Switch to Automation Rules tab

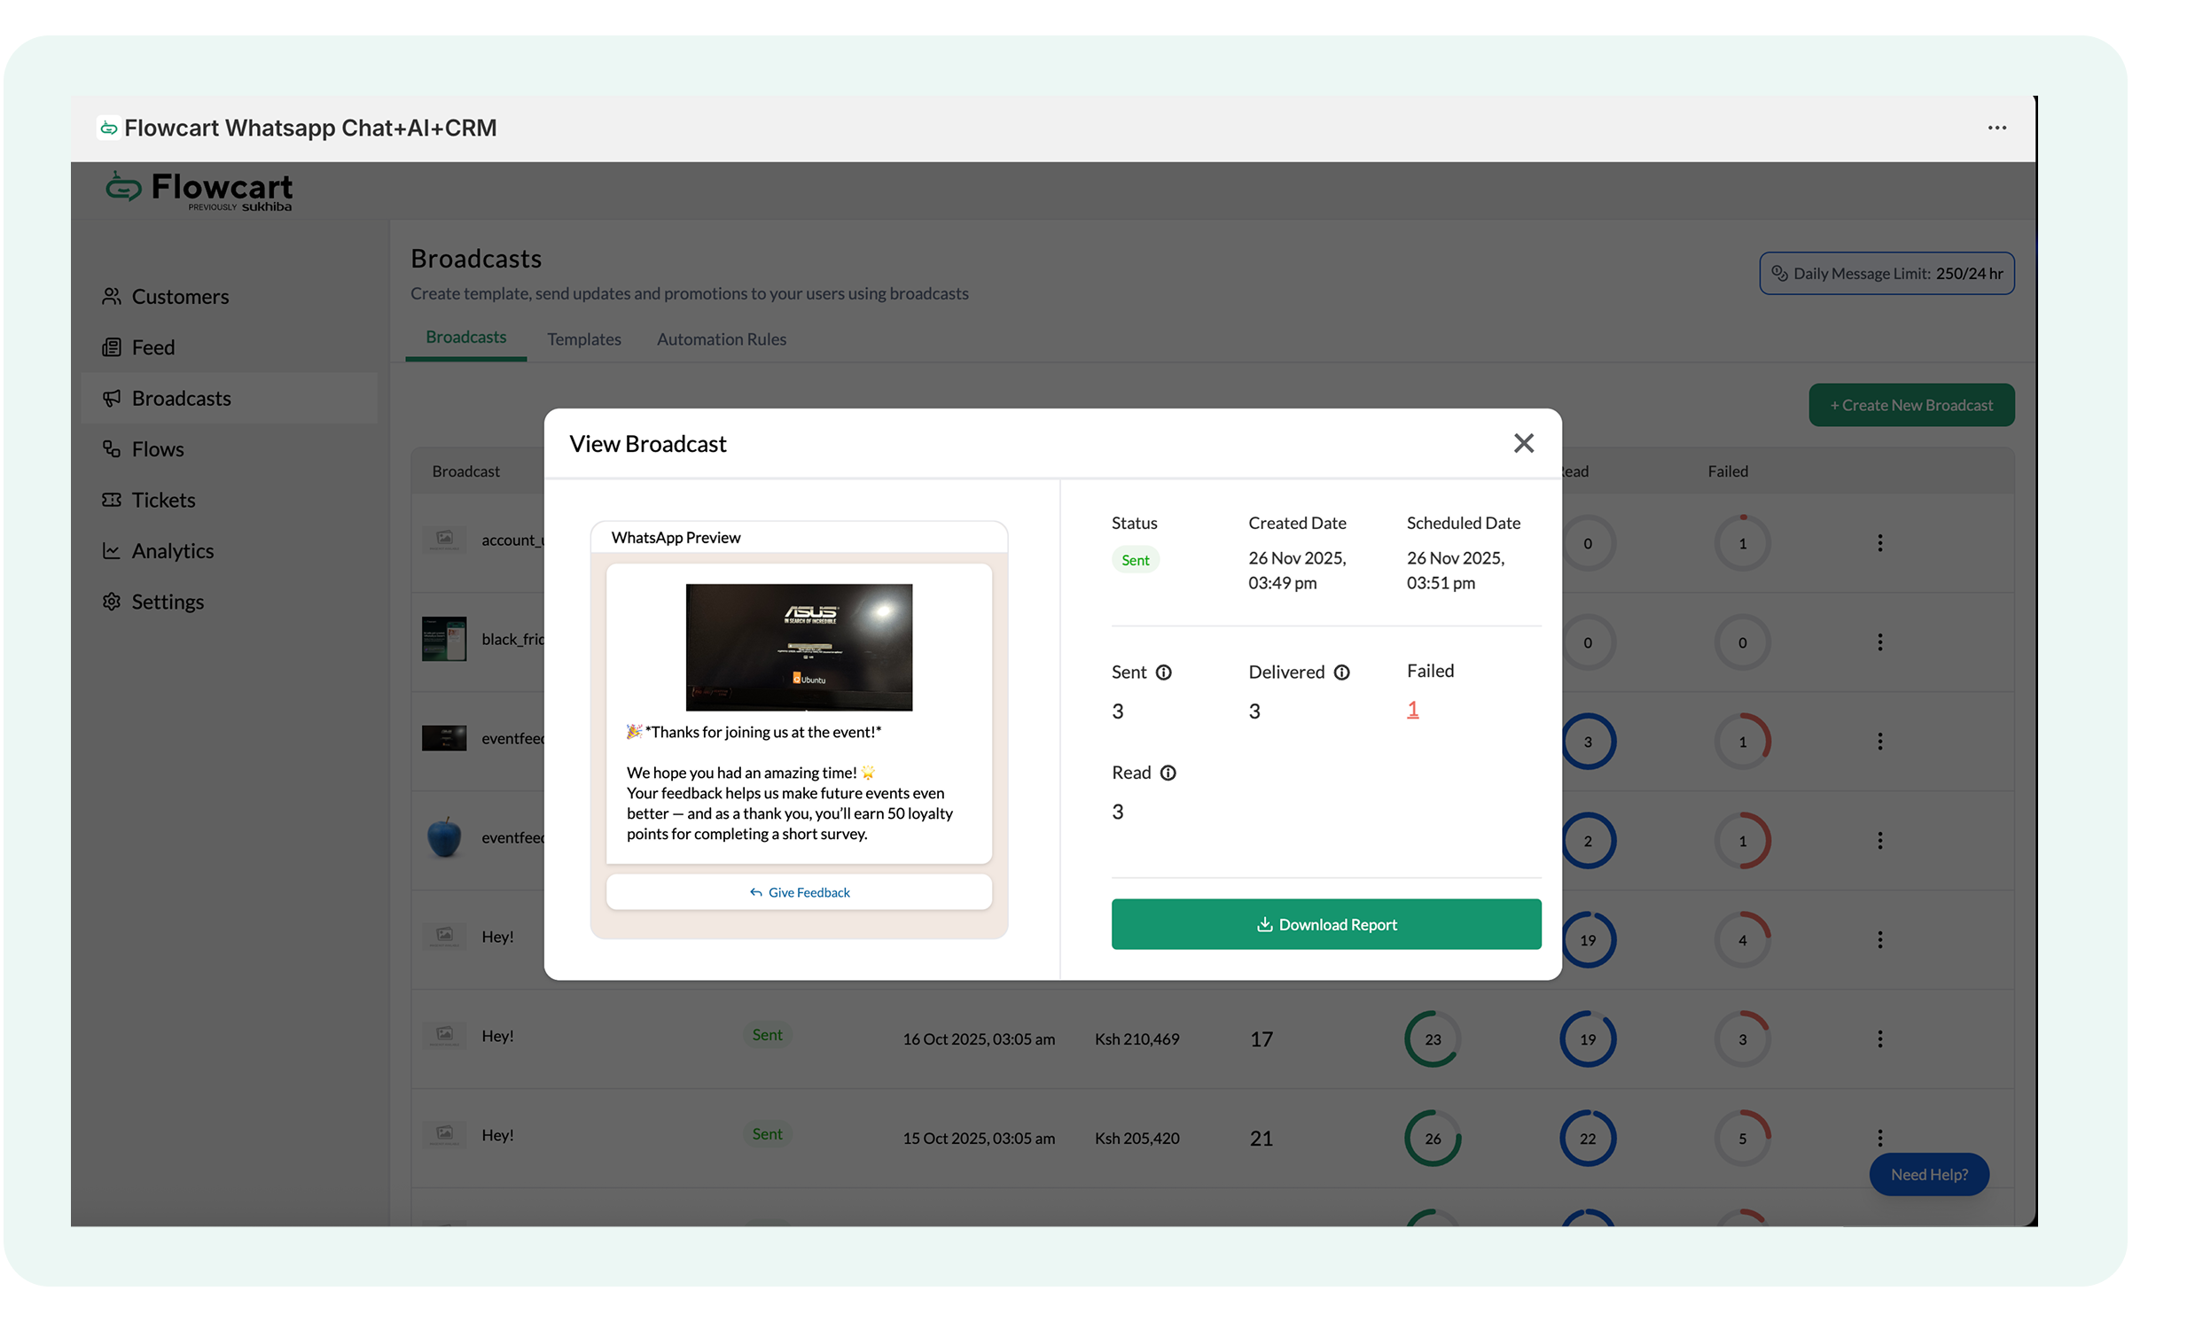coord(721,339)
